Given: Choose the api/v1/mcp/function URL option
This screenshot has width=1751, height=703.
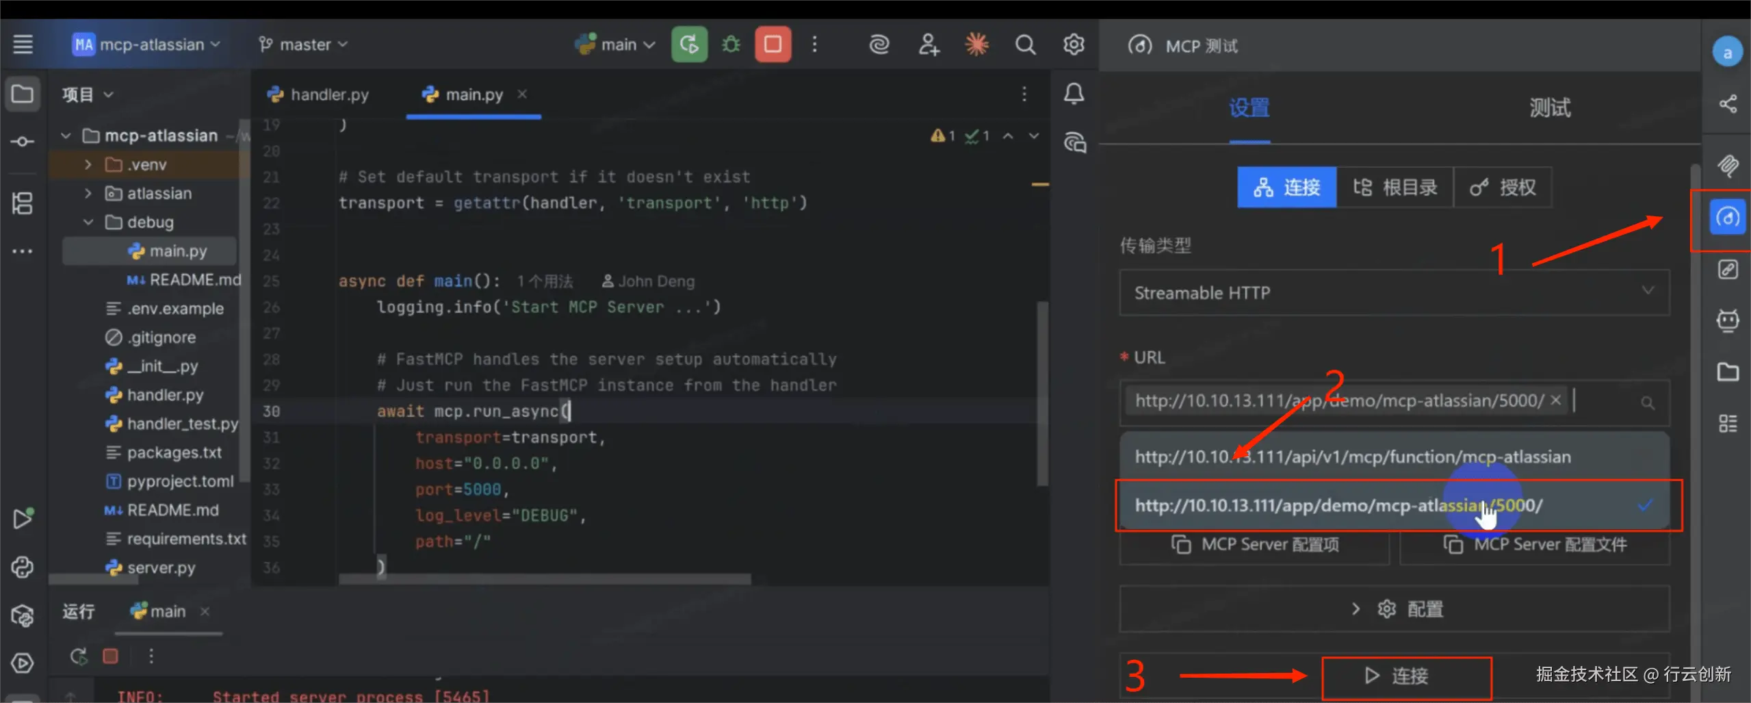Looking at the screenshot, I should click(1394, 457).
